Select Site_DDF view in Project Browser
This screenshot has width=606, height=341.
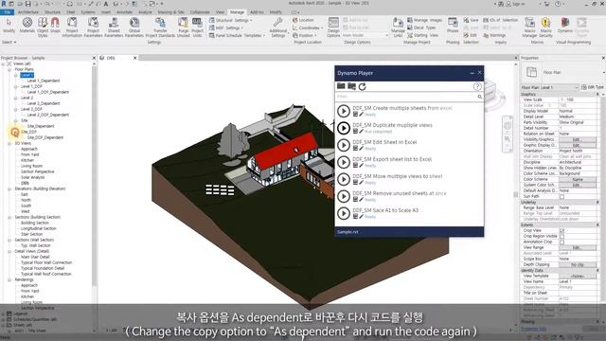[28, 132]
